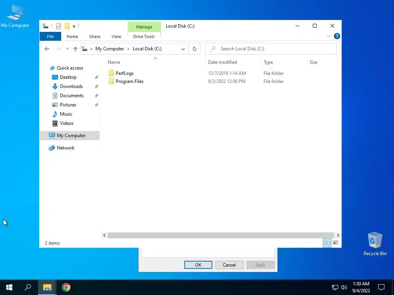Open the Drive Tools tab

(144, 36)
